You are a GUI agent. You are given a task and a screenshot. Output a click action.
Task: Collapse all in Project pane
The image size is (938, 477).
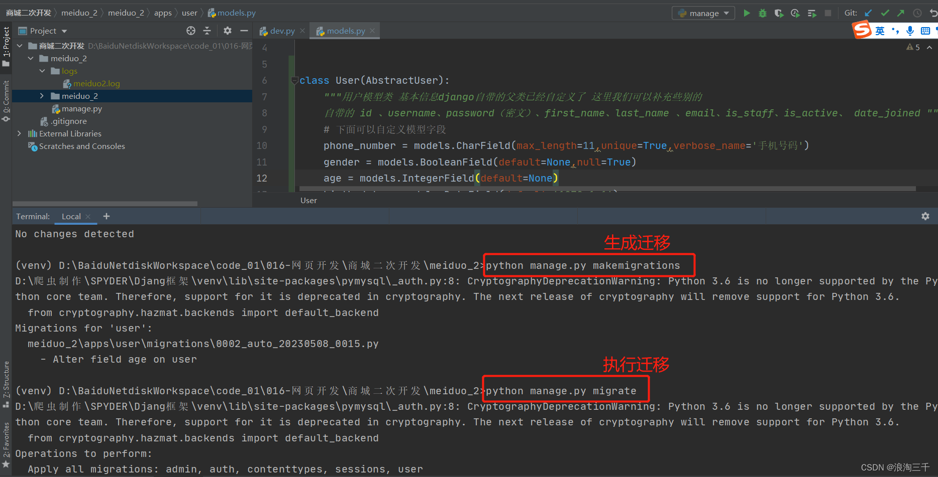[207, 31]
